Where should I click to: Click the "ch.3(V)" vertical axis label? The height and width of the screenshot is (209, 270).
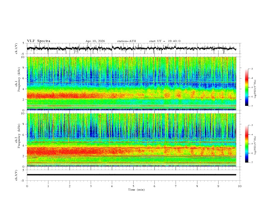[16, 175]
